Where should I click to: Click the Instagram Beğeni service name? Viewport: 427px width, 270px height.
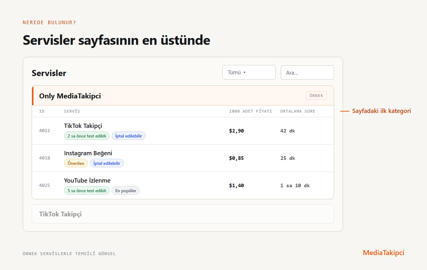(x=88, y=153)
